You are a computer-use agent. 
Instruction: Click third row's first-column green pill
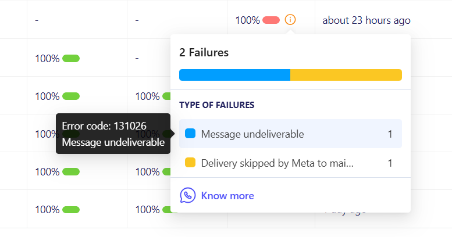click(x=71, y=96)
